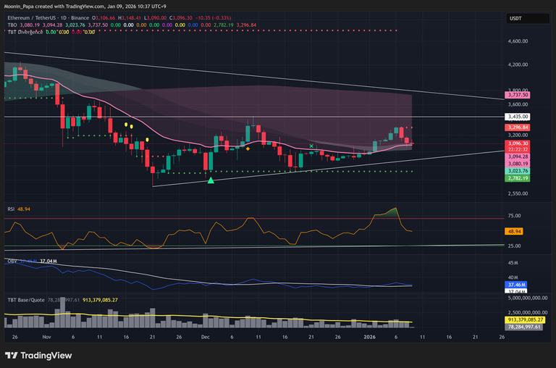556x368 pixels.
Task: Click the TBO indicator legend name
Action: click(x=12, y=25)
